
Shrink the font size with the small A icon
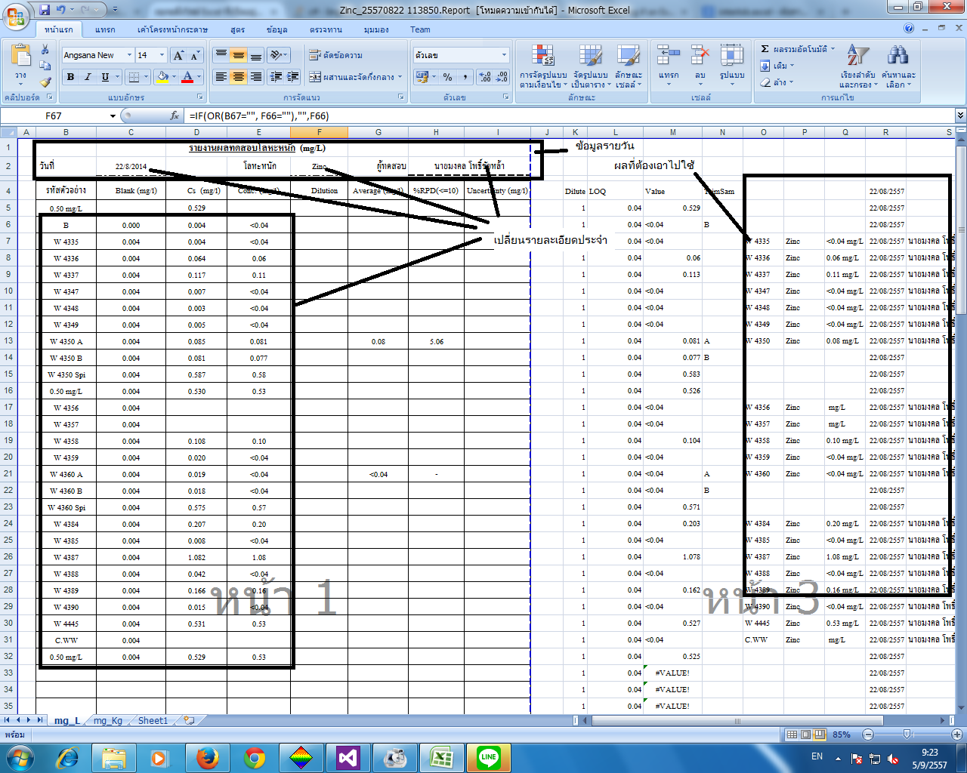pyautogui.click(x=194, y=55)
